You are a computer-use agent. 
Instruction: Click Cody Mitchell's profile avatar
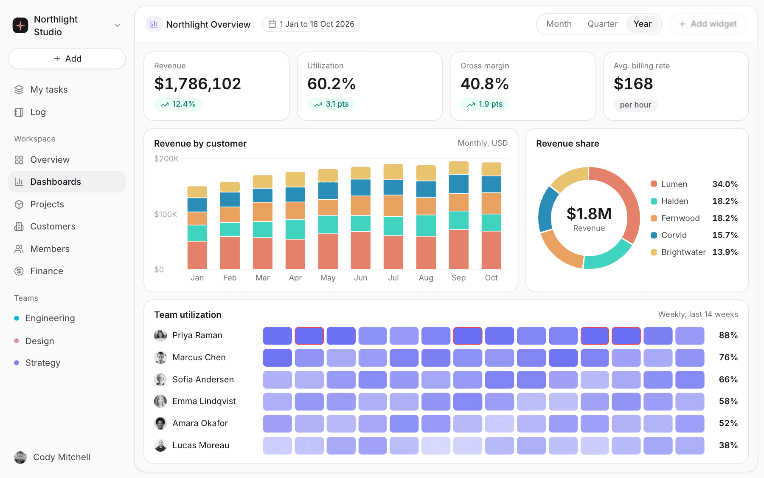click(x=20, y=457)
